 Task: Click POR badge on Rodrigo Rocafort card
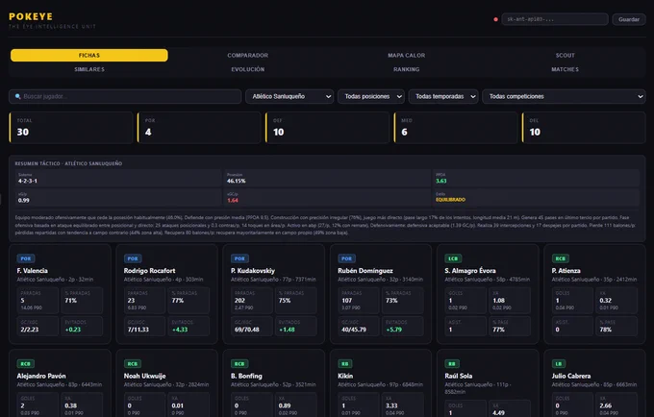tap(133, 258)
